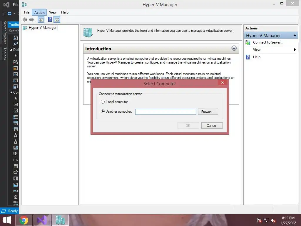301x226 pixels.
Task: Focus the Another computer text field
Action: click(166, 112)
